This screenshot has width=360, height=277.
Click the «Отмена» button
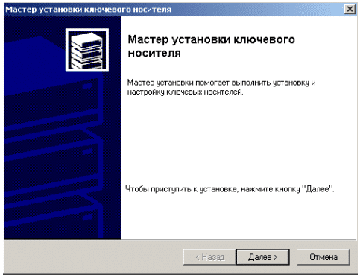[323, 257]
